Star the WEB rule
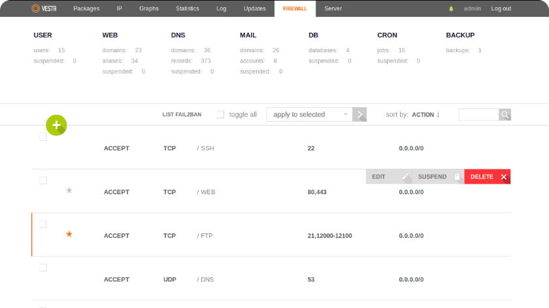549x308 pixels. pyautogui.click(x=69, y=190)
